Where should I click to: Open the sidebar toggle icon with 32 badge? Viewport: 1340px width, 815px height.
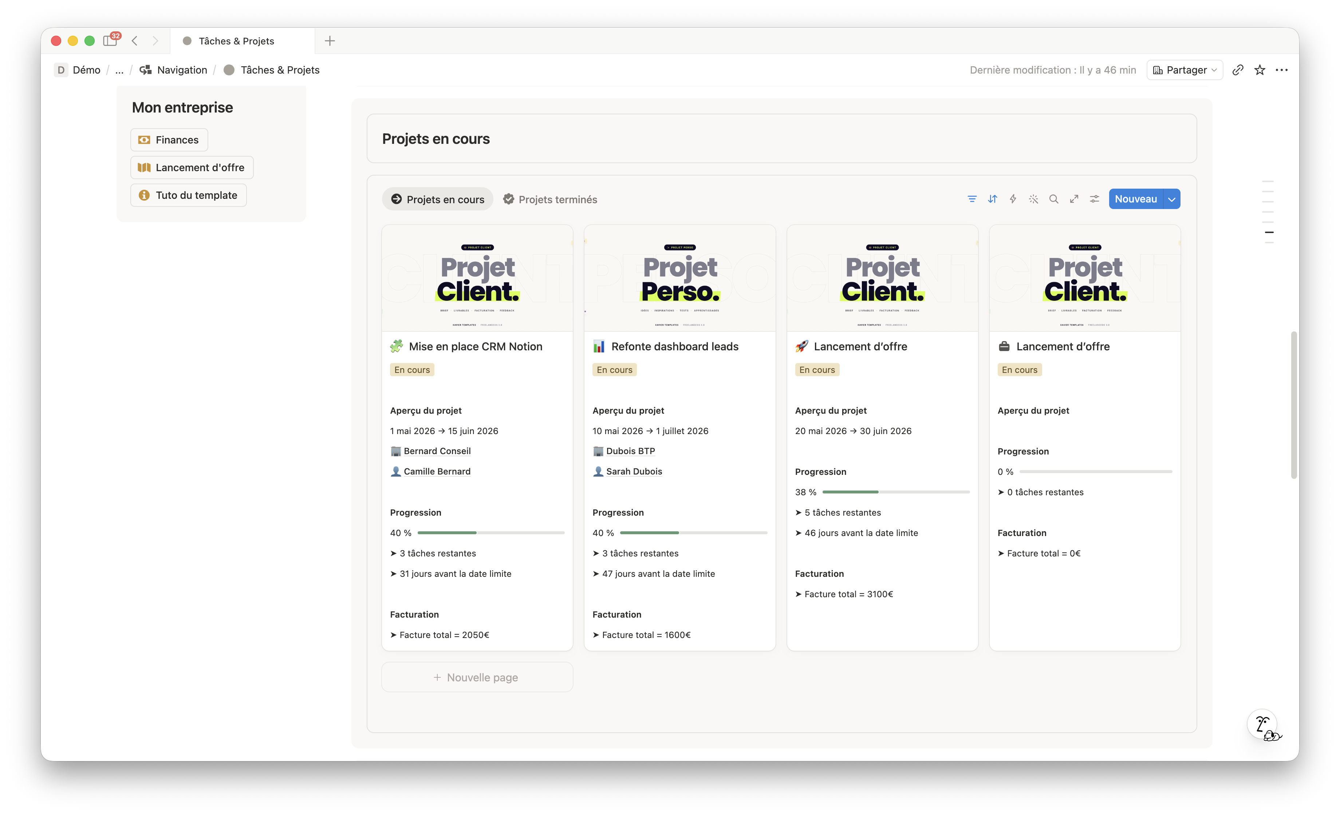(x=111, y=40)
